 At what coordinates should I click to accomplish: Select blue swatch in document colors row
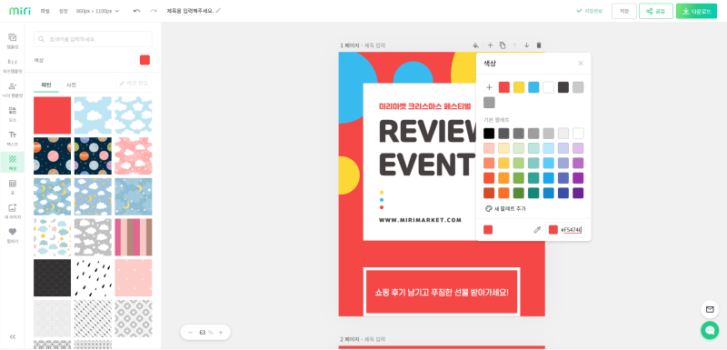(x=533, y=87)
